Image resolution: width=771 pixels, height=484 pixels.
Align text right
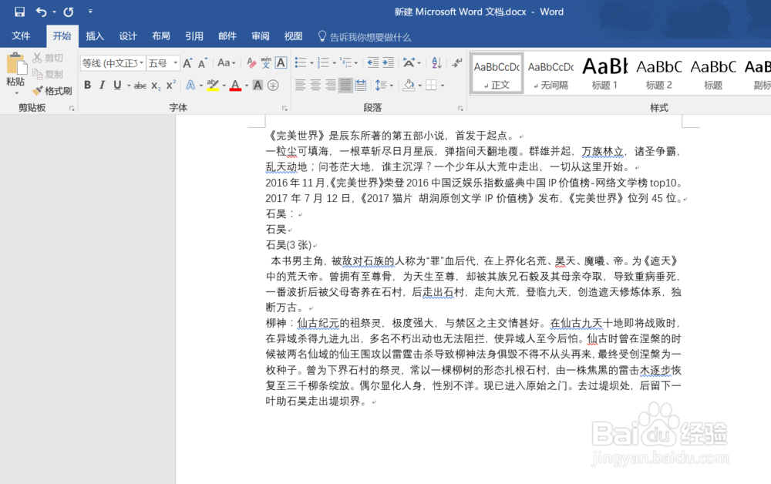(x=331, y=85)
